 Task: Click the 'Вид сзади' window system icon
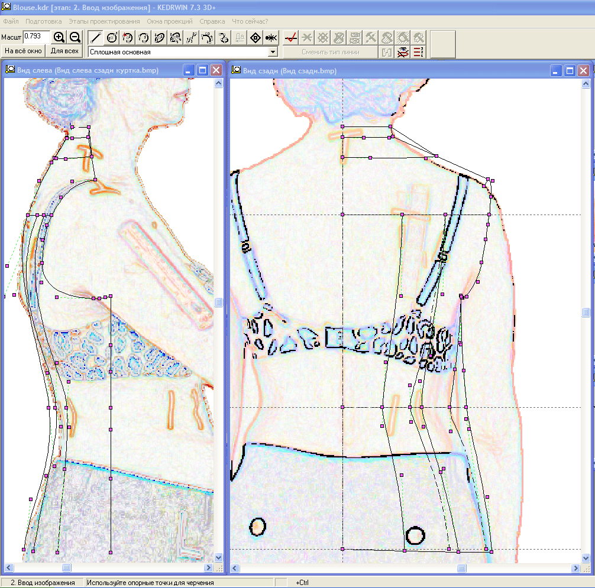(237, 70)
